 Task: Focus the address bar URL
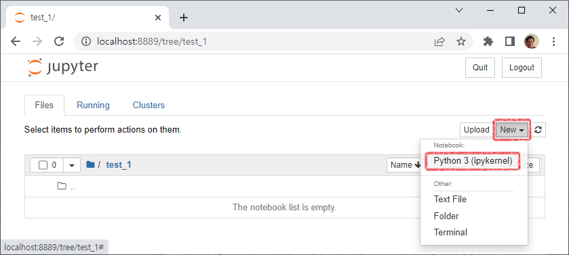[152, 41]
